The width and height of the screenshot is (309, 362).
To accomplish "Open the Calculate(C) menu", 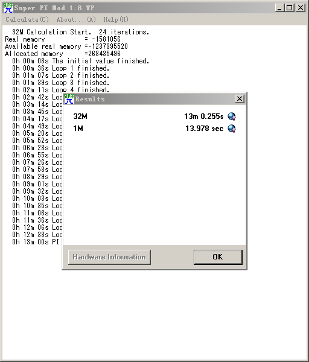I will pyautogui.click(x=27, y=19).
